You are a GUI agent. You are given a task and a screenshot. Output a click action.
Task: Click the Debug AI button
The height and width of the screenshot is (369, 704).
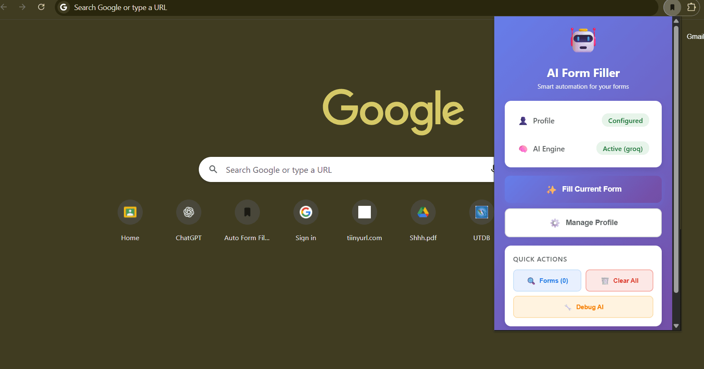pos(583,307)
